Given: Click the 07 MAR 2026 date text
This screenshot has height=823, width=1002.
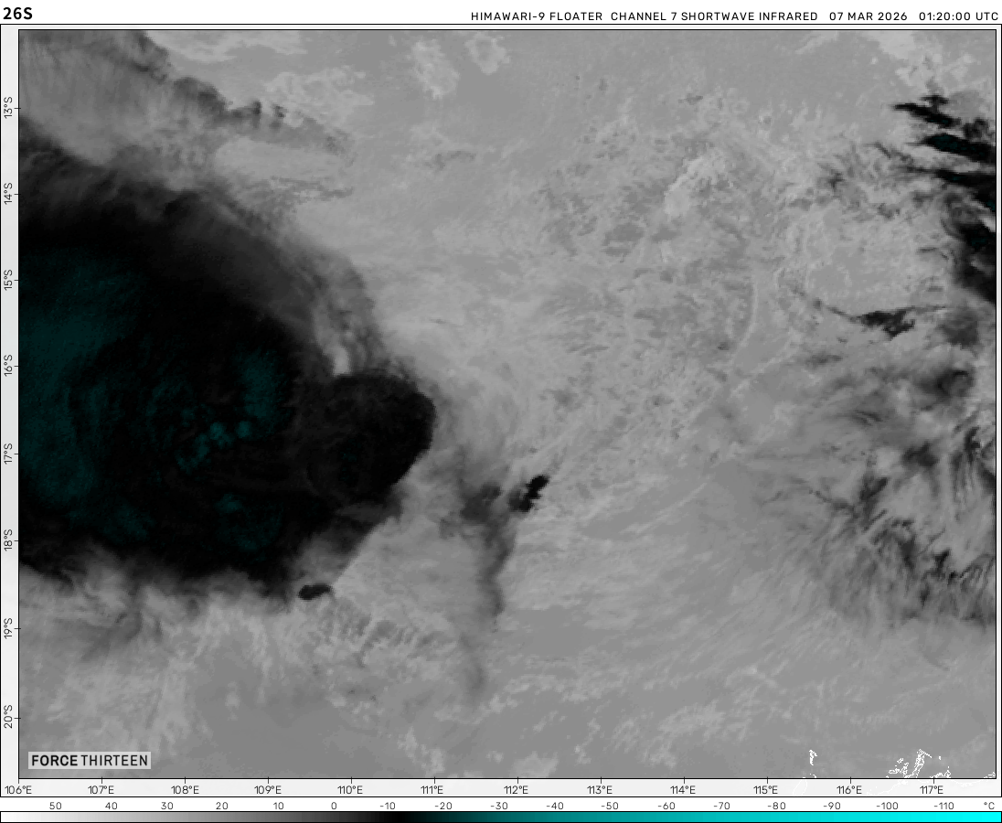Looking at the screenshot, I should coord(869,16).
